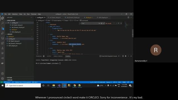Close config.yml in Open Editors list

coord(8,23)
